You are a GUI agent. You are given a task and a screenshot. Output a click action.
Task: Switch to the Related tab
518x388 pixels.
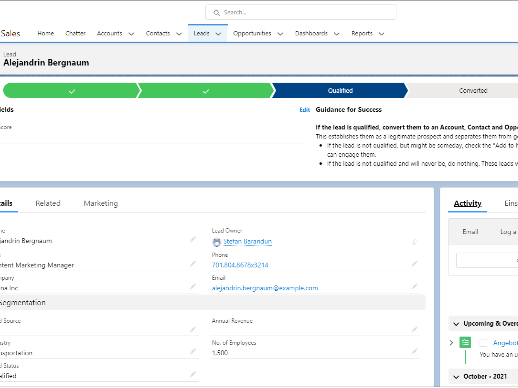(x=48, y=203)
